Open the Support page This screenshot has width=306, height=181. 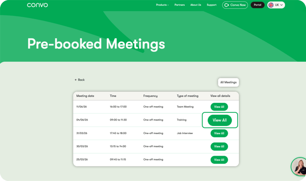click(211, 5)
